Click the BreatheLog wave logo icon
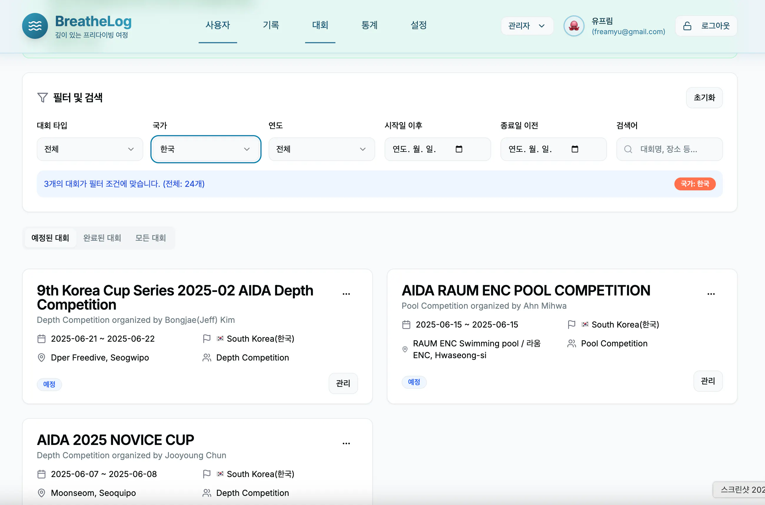 (x=35, y=26)
